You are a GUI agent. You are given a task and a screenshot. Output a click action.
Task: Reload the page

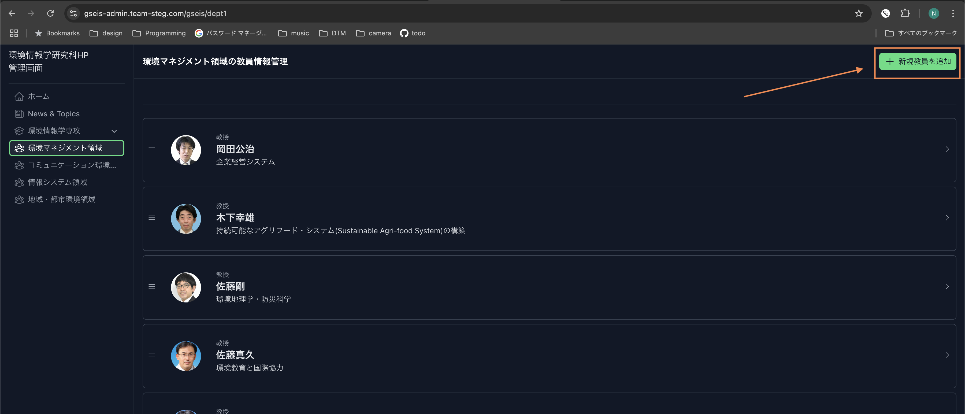click(x=50, y=13)
